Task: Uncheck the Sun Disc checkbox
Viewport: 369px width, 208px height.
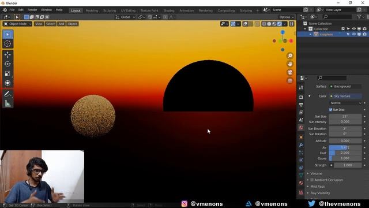Action: [330, 110]
